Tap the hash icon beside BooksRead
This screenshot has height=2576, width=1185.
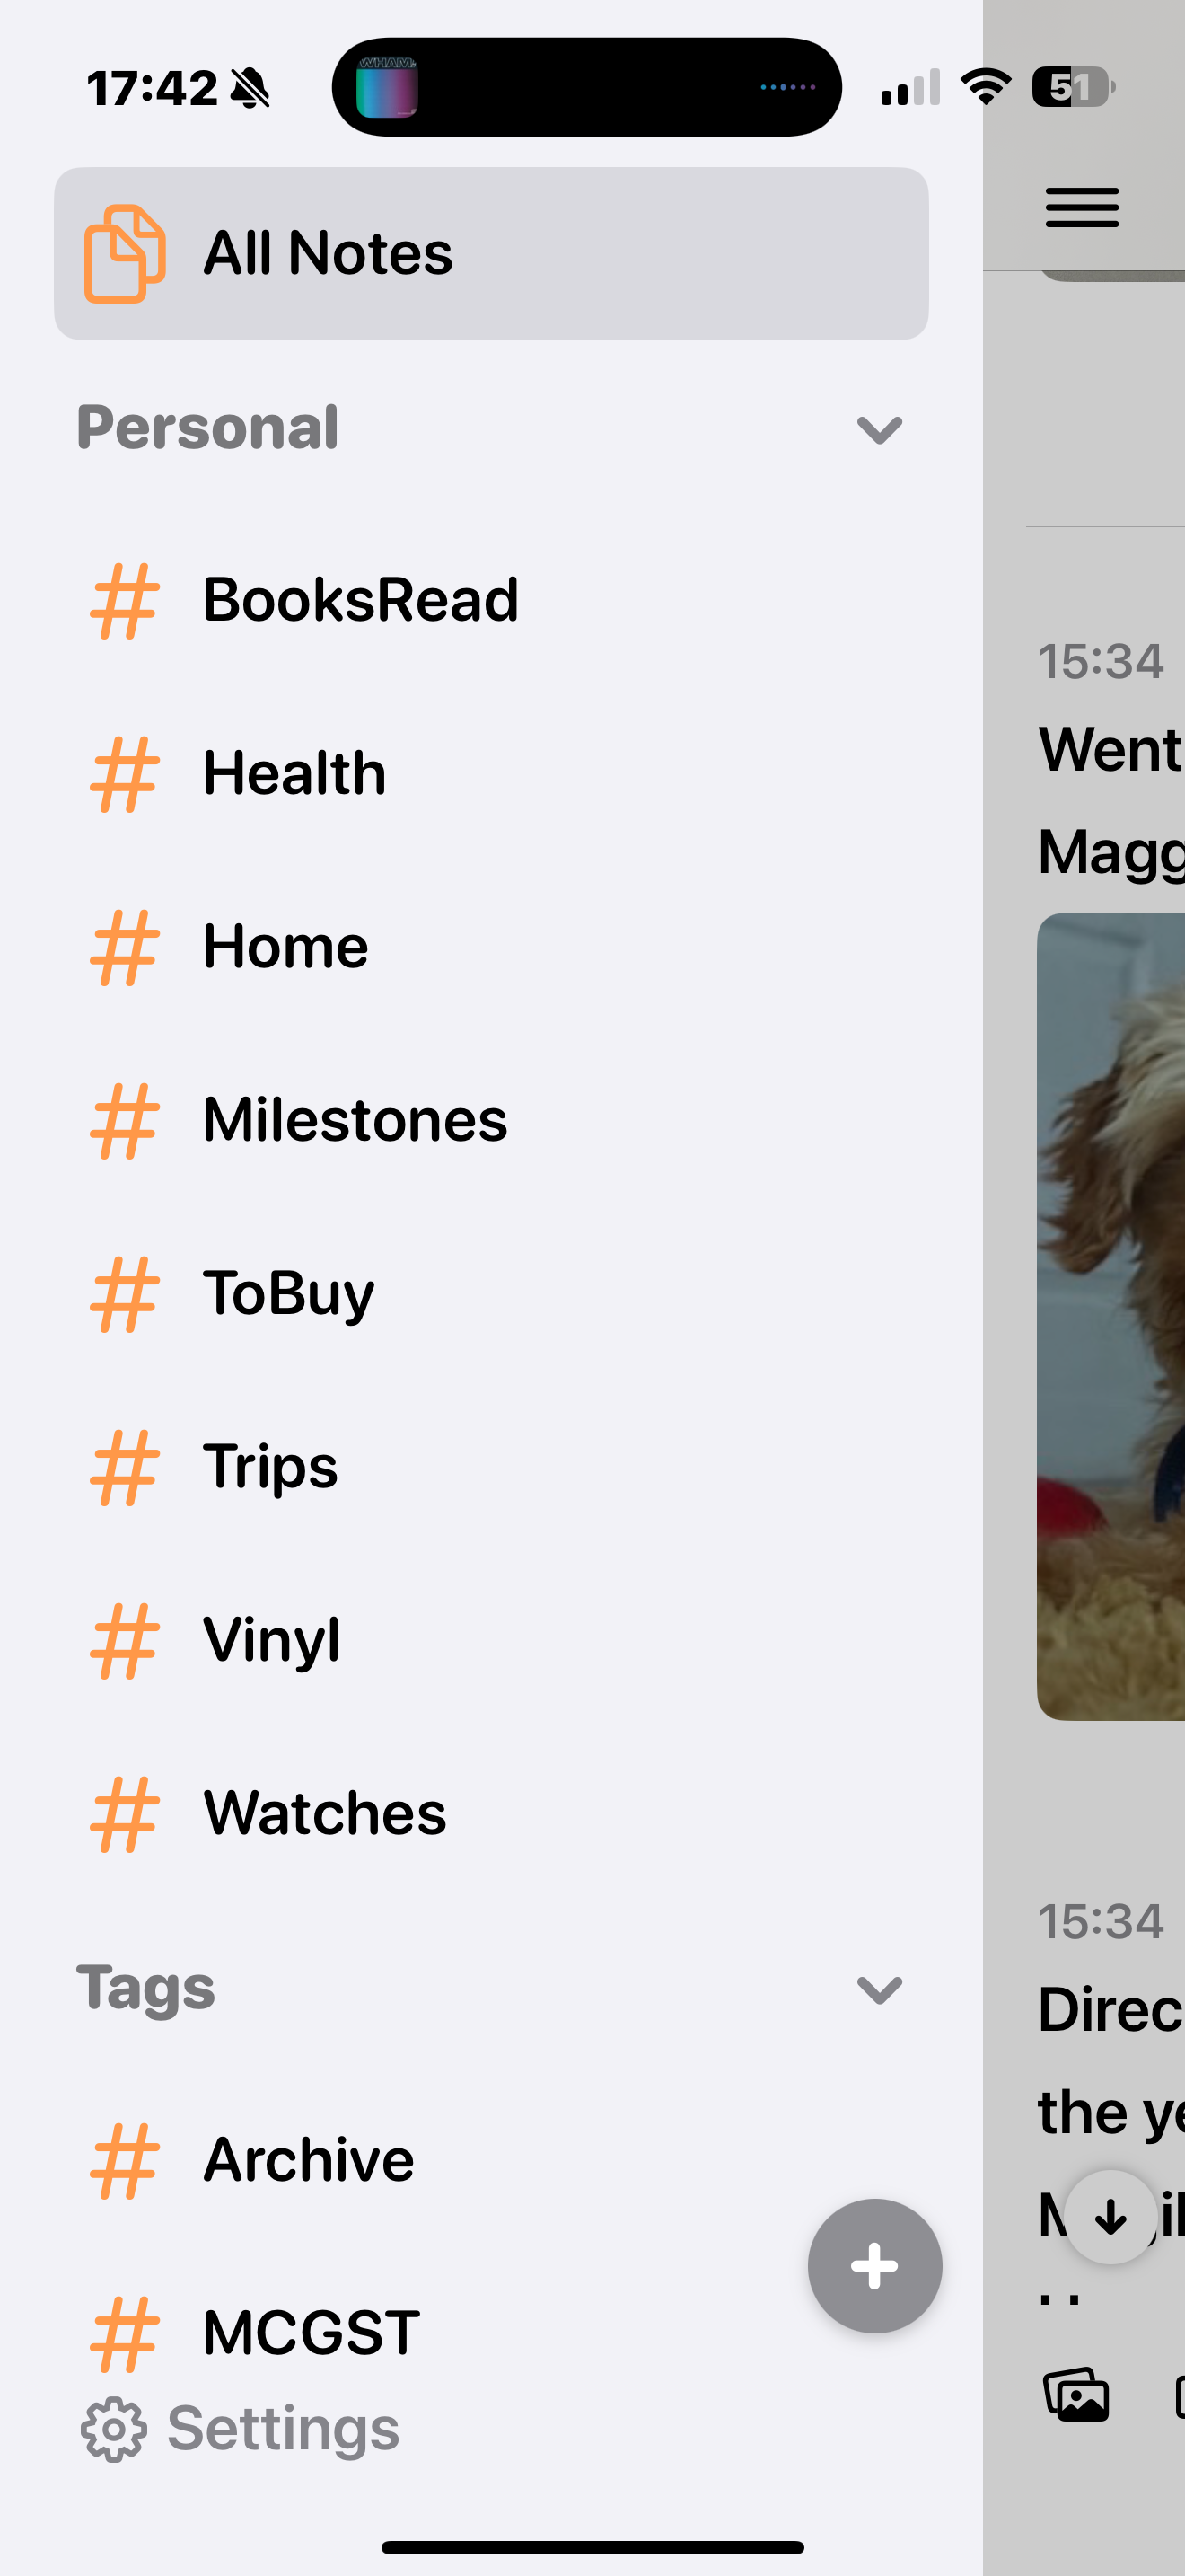[x=124, y=601]
